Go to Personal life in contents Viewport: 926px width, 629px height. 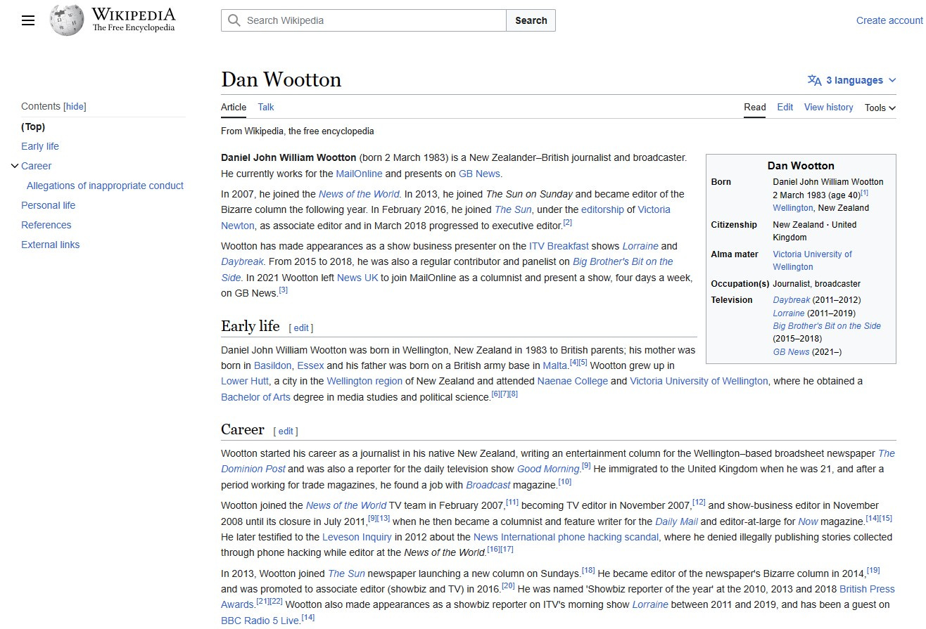pyautogui.click(x=48, y=205)
